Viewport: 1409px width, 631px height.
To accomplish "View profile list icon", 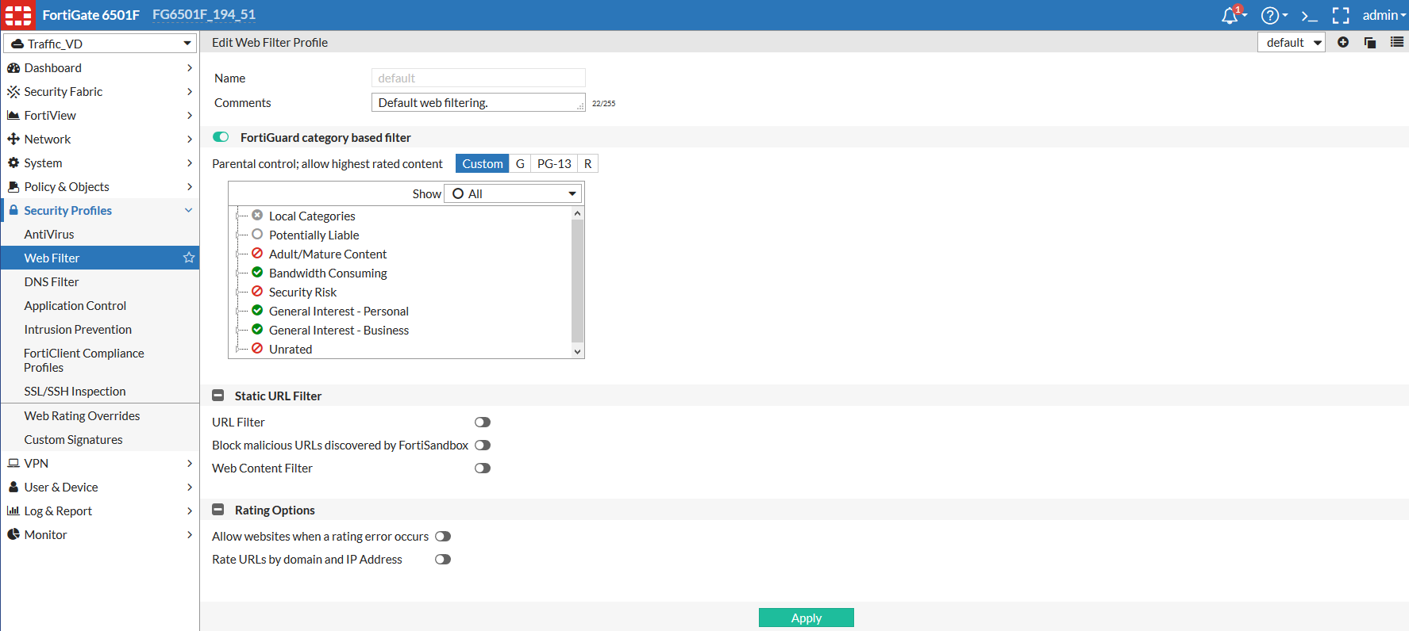I will click(1397, 42).
